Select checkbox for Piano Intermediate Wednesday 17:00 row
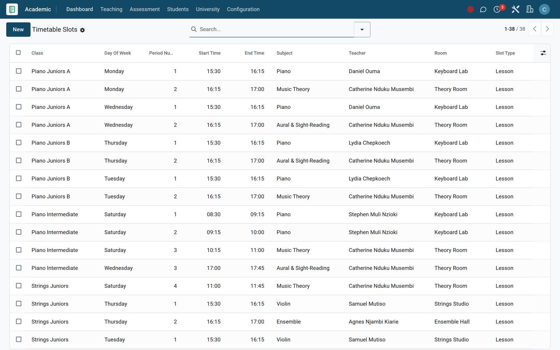 (19, 268)
